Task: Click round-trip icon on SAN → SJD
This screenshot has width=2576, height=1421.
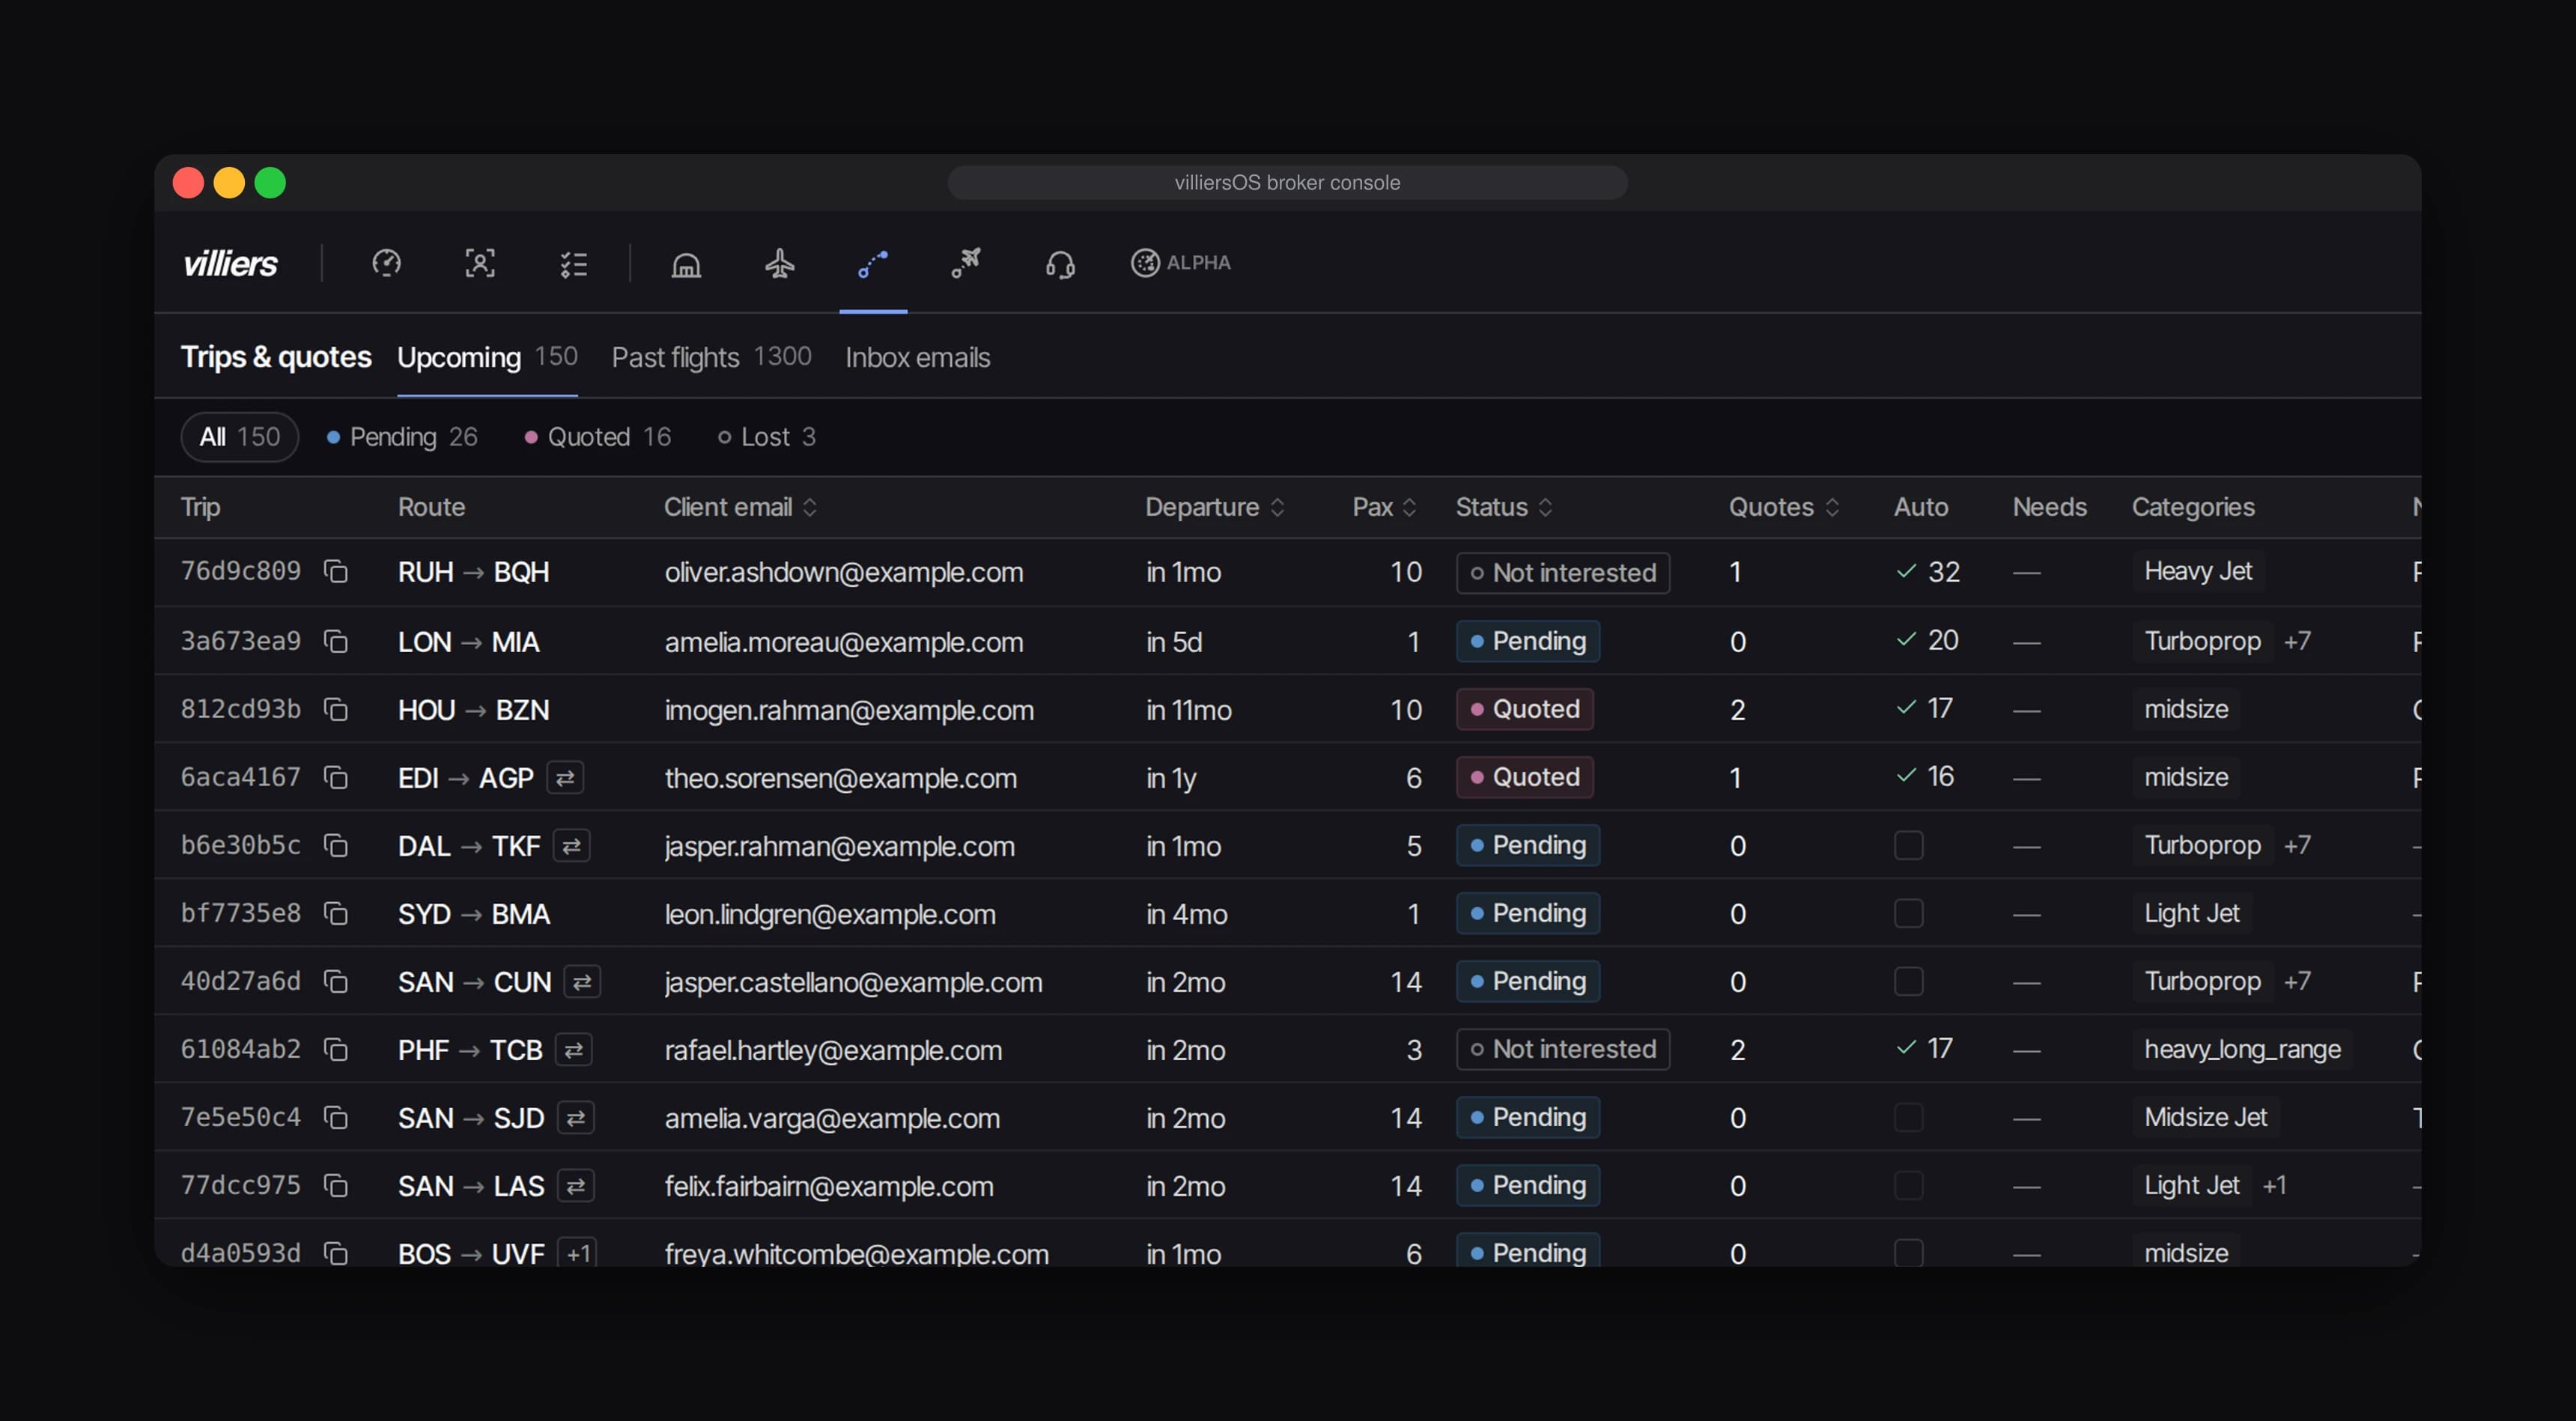Action: click(575, 1117)
